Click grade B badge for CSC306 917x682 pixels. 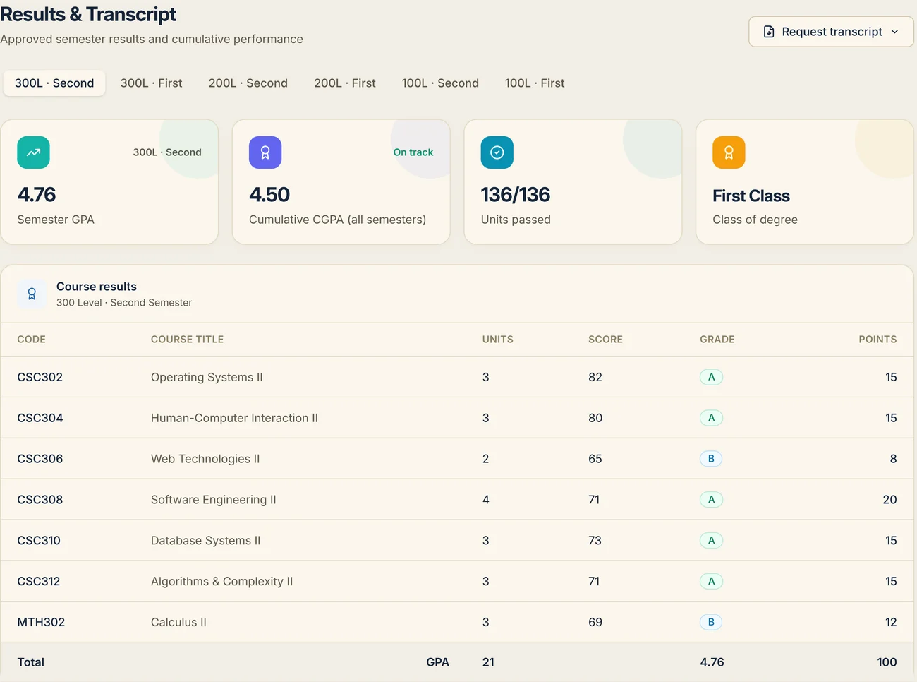coord(711,459)
